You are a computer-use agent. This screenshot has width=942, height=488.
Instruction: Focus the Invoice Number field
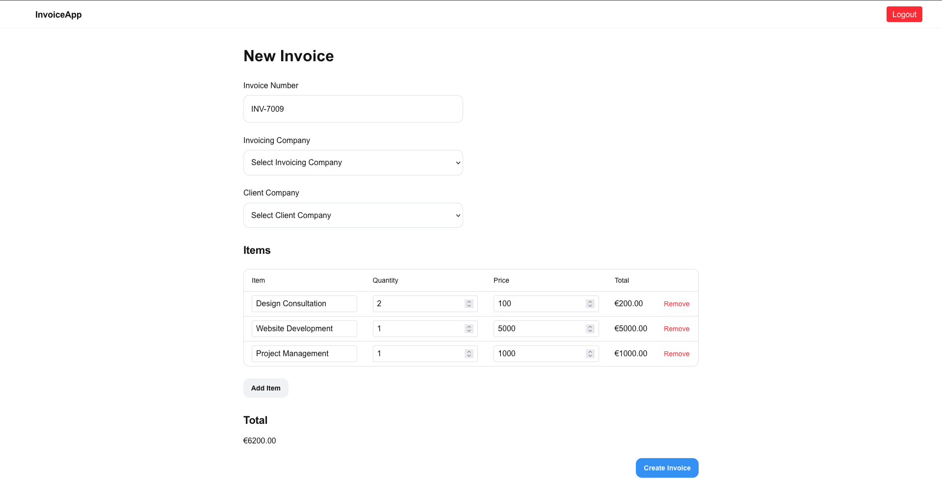[353, 109]
